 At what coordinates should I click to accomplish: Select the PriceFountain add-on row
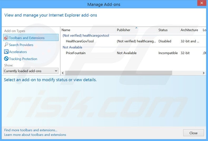[x=133, y=53]
